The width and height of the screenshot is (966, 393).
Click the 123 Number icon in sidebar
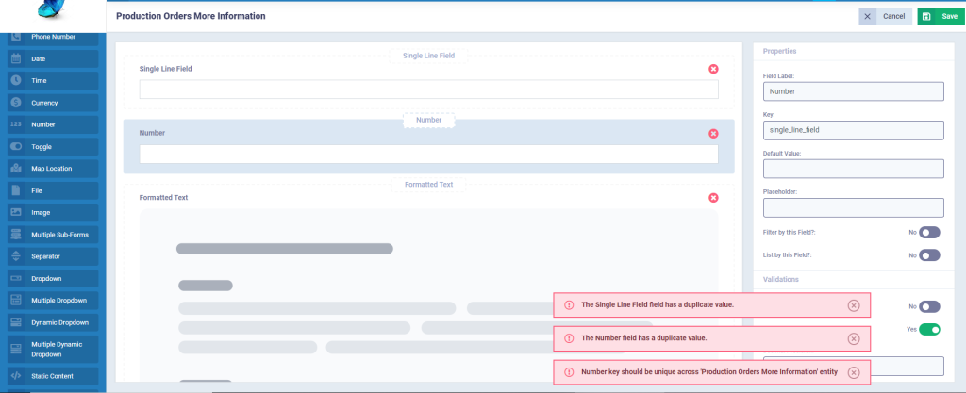16,124
